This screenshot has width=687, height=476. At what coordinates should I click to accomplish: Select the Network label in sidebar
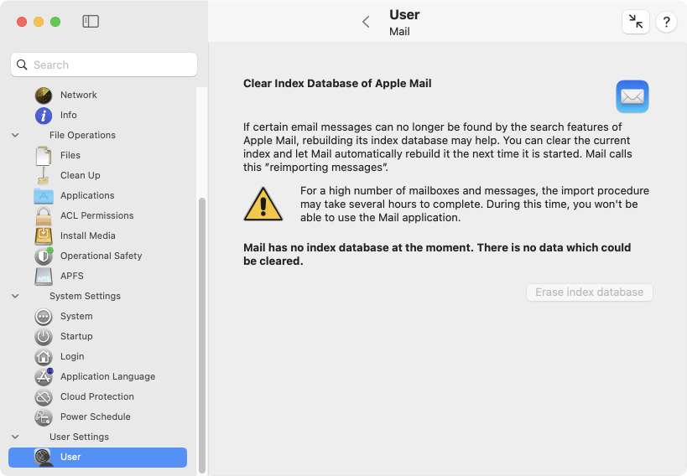click(78, 95)
